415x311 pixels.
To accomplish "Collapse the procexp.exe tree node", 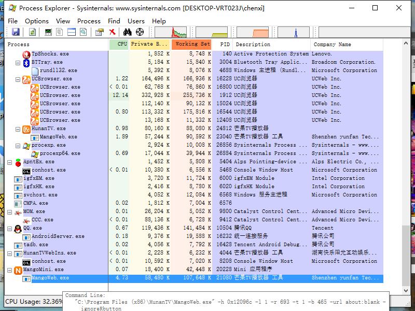I will 18,146.
